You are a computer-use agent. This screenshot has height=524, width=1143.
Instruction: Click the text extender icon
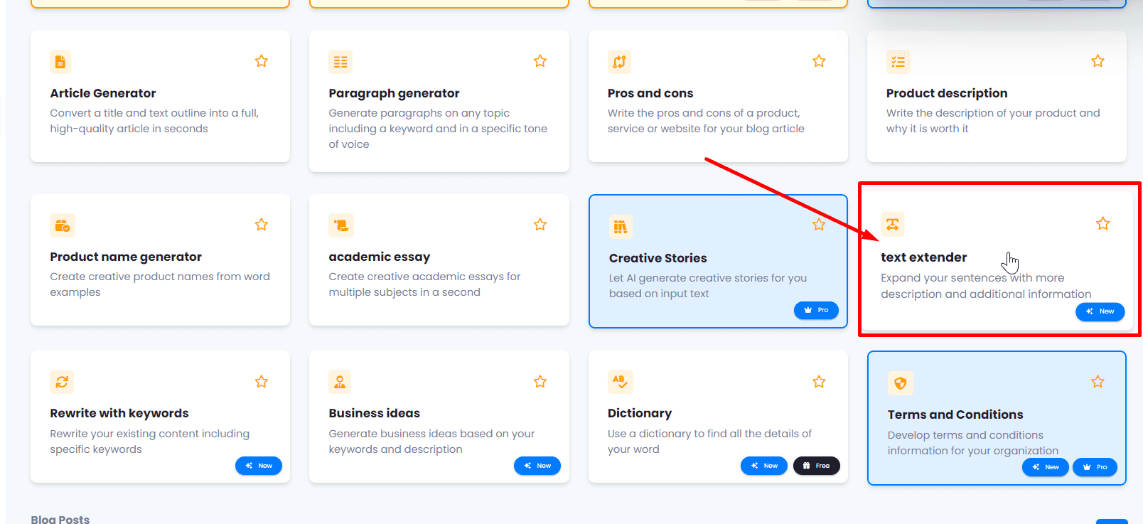(893, 224)
